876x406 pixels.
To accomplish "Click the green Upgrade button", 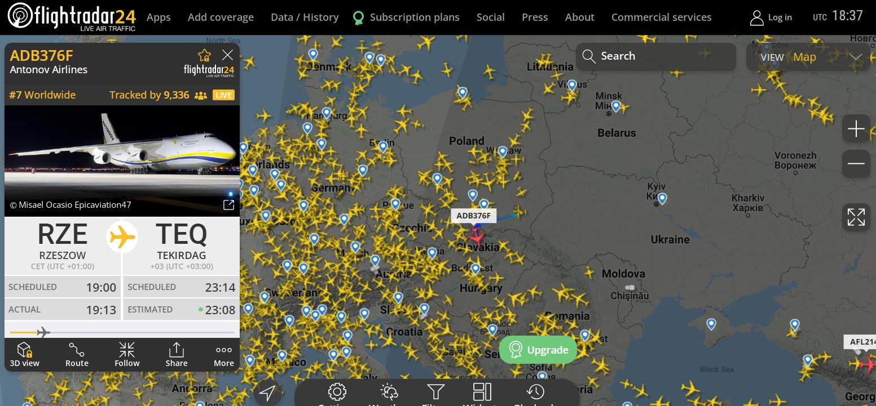I will [538, 350].
